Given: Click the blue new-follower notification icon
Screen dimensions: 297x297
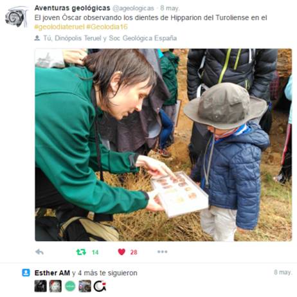Looking at the screenshot, I should click(26, 273).
